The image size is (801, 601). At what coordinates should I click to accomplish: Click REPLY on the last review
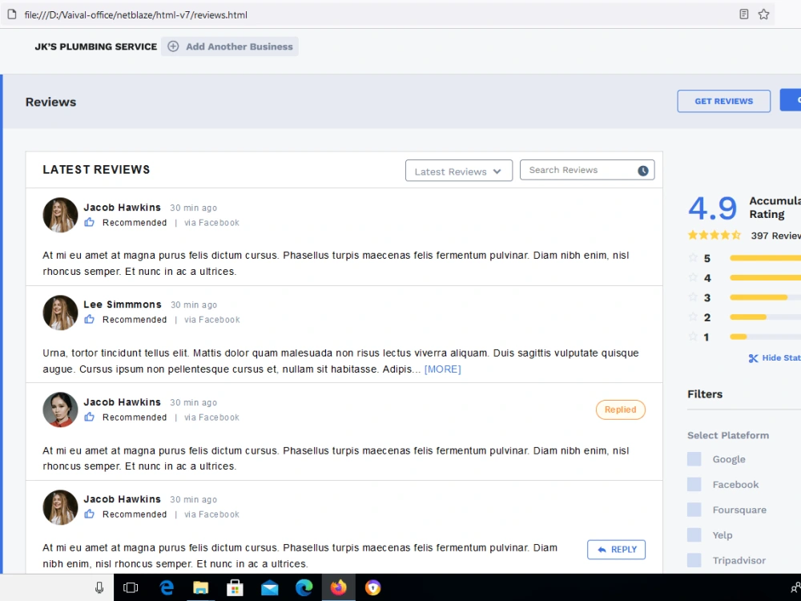[x=616, y=550]
